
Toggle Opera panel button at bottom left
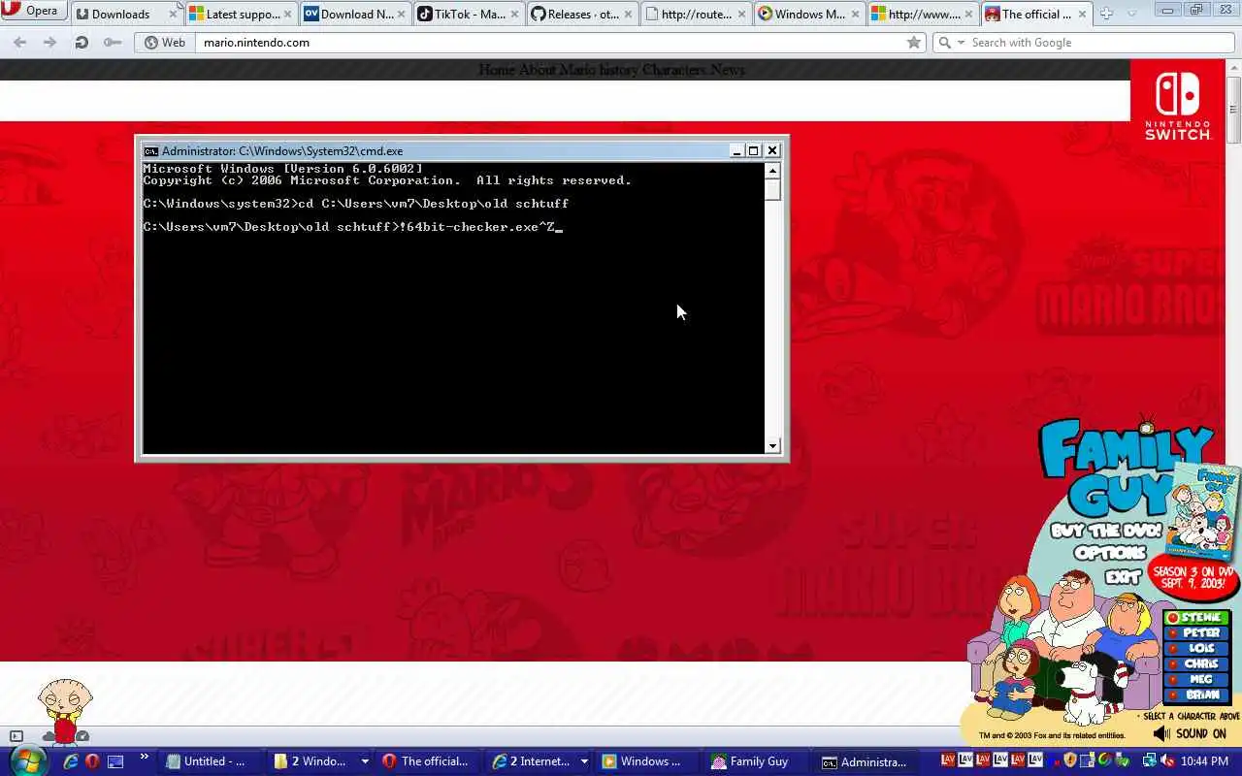coord(16,736)
